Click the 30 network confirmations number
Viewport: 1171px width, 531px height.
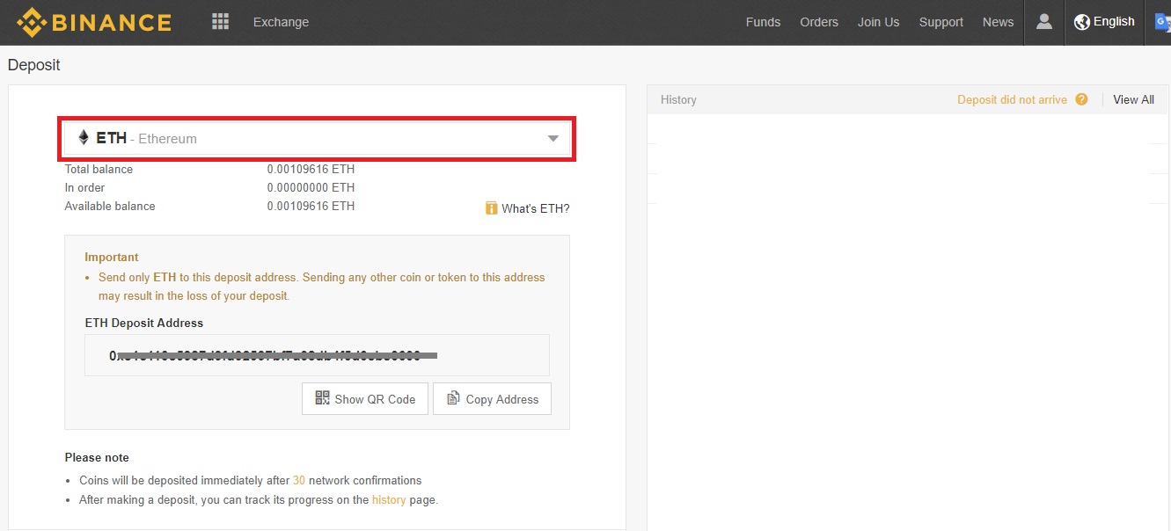point(299,480)
